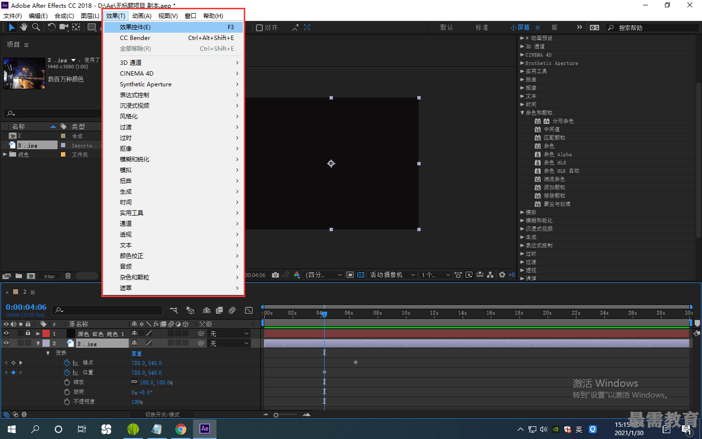
Task: Click the timeline timecode 0:00:04:06
Action: point(26,307)
